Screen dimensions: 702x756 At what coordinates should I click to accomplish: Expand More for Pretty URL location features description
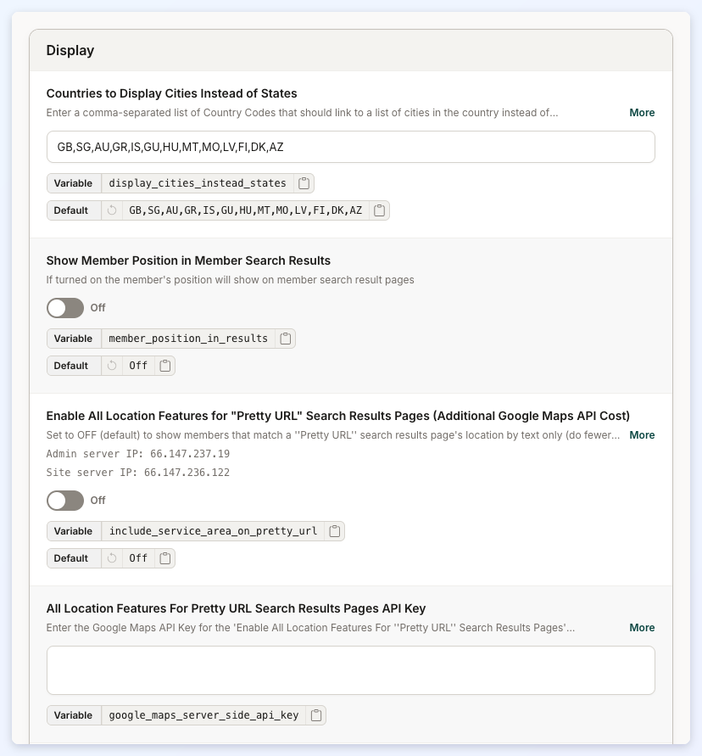pos(642,435)
